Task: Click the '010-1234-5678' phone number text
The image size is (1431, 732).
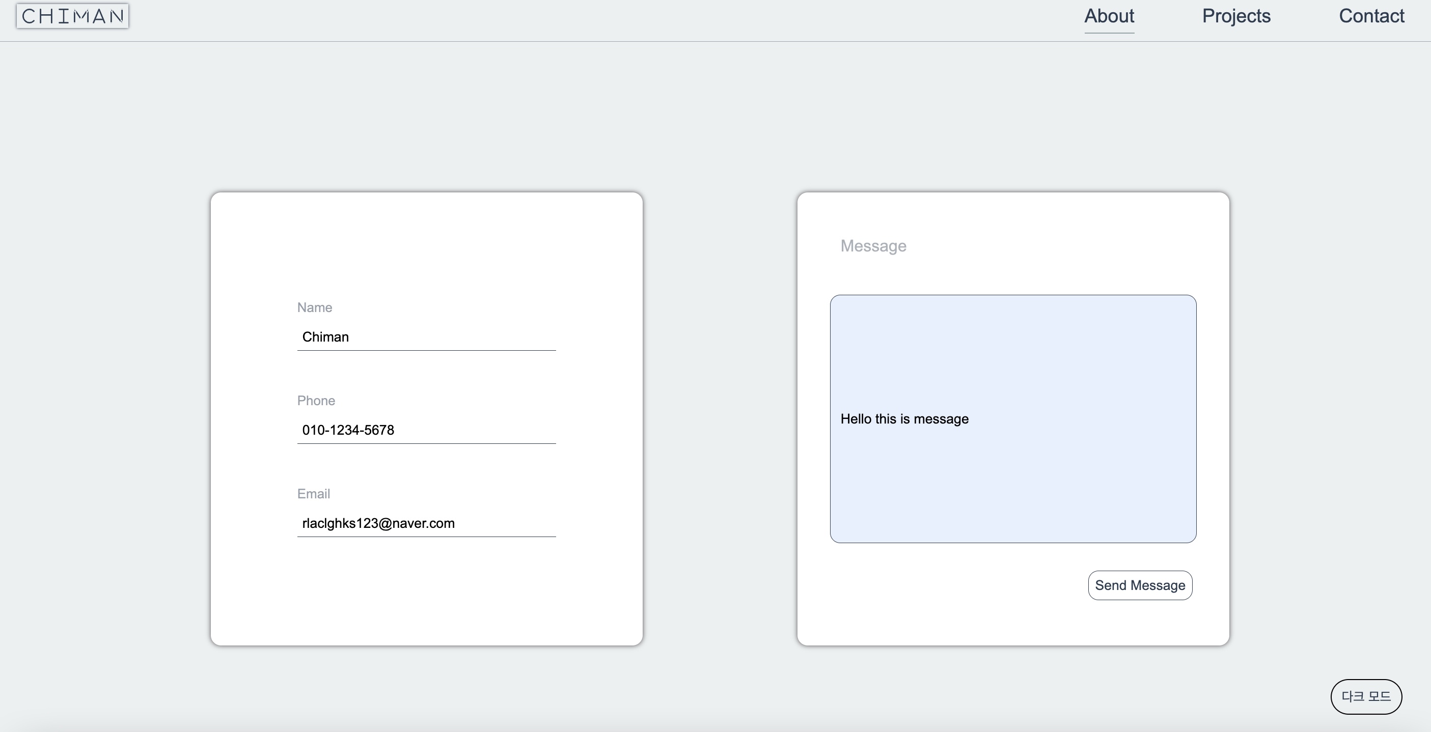Action: (x=348, y=431)
